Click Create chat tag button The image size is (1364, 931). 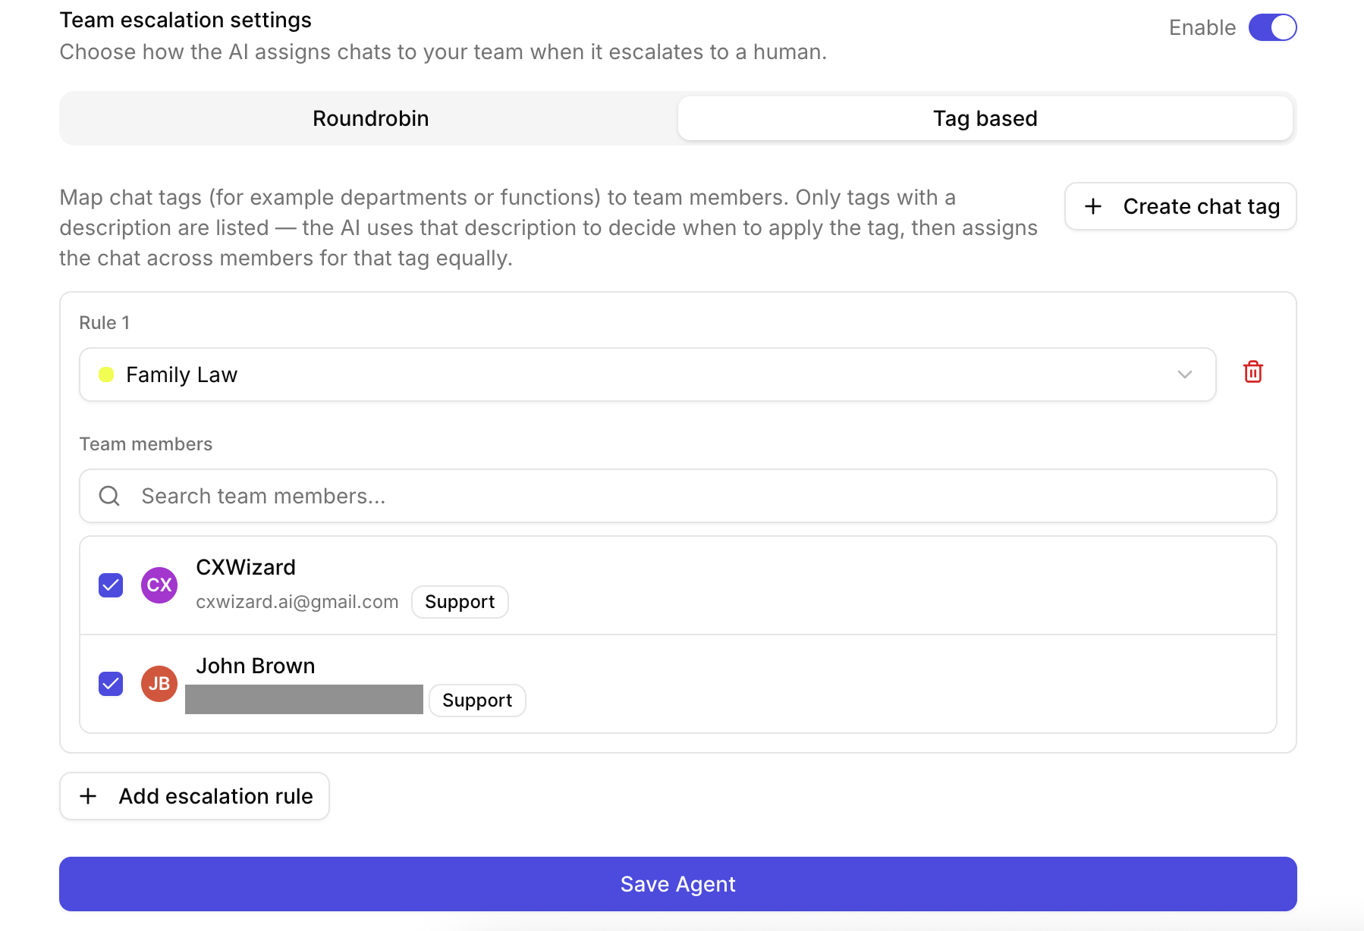pyautogui.click(x=1180, y=206)
